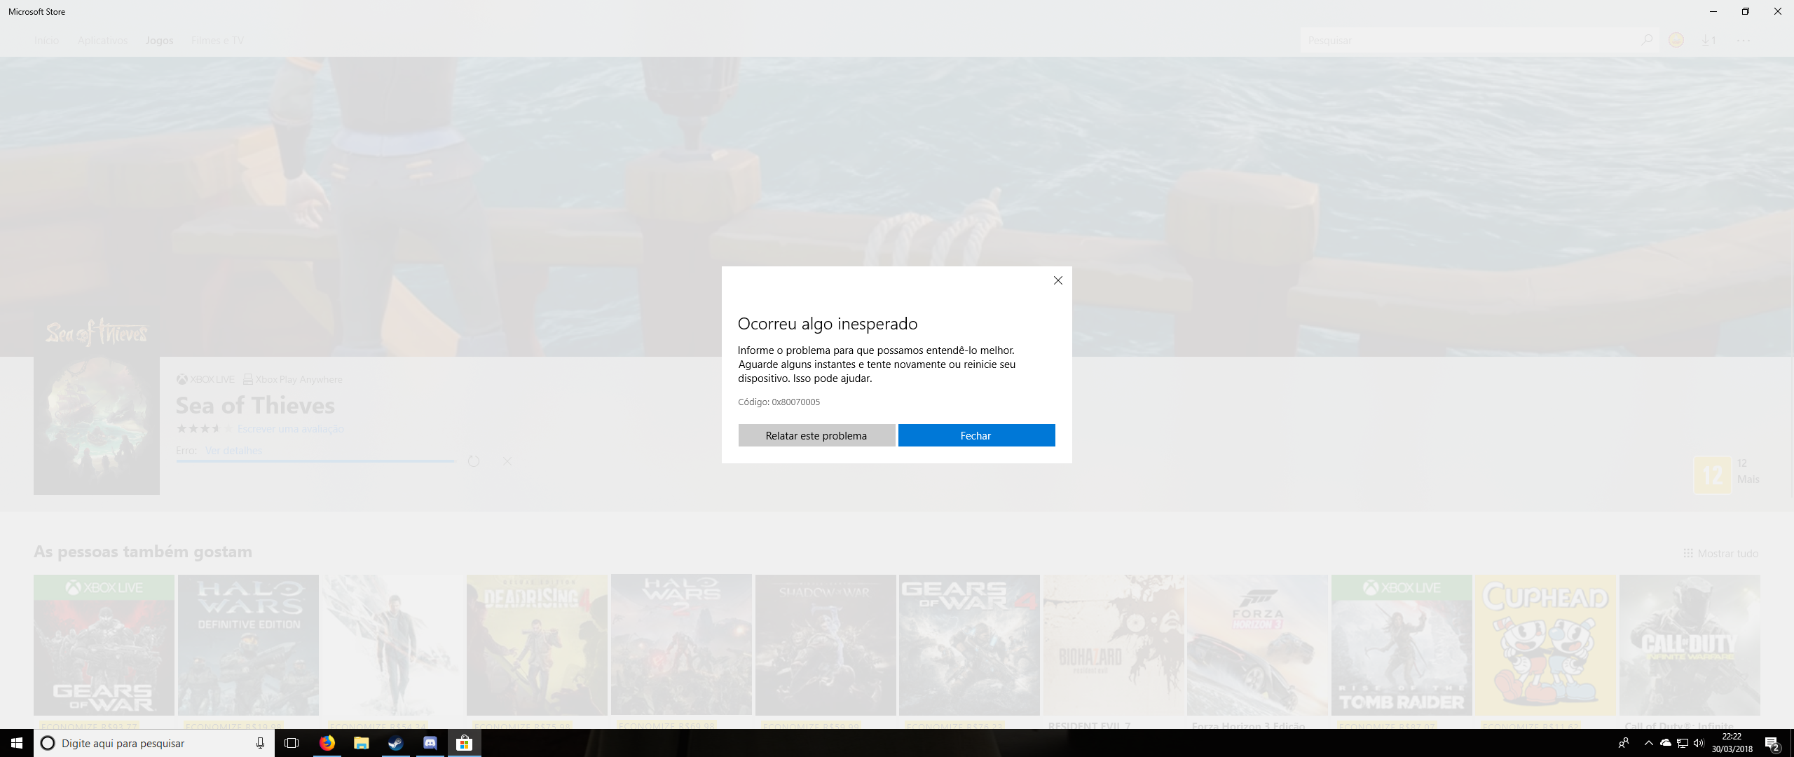Click the Cortana microphone icon
Screen dimensions: 1794x757
click(260, 743)
